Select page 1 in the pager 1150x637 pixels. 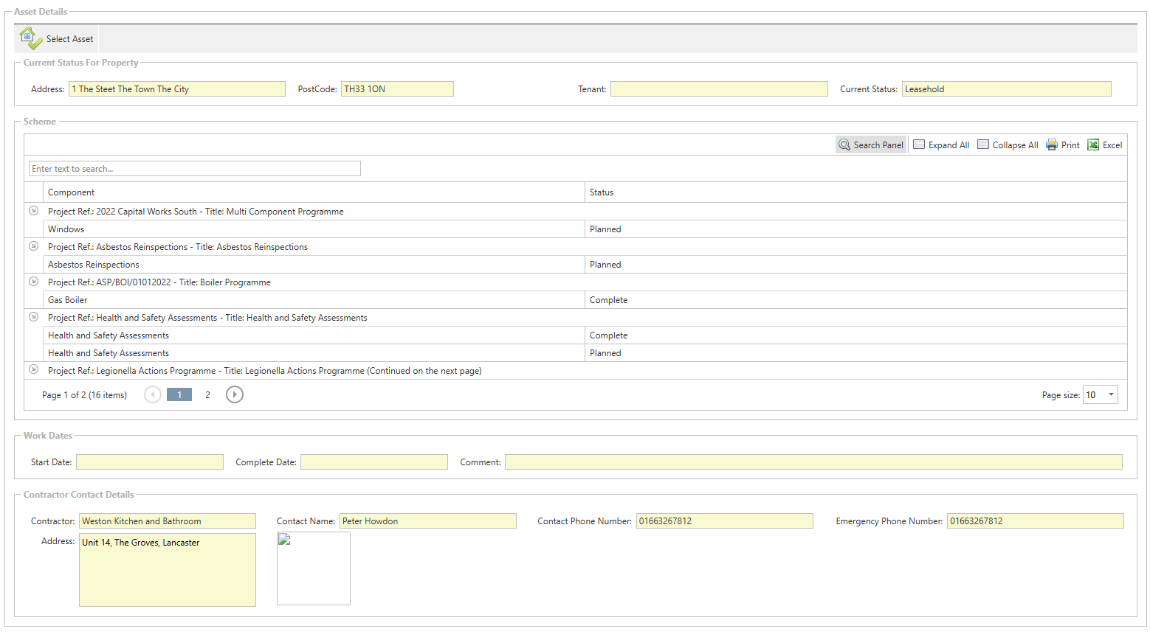click(x=179, y=395)
